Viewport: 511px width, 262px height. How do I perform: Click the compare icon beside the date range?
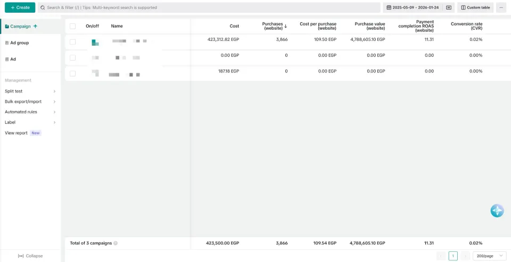click(x=449, y=7)
